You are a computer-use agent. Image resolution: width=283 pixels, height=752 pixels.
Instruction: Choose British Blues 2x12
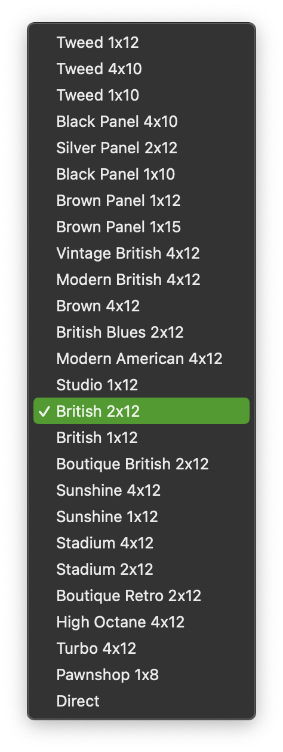(141, 332)
